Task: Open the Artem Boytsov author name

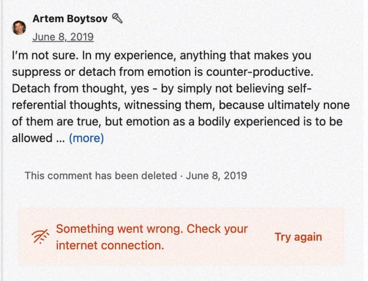Action: pos(70,19)
